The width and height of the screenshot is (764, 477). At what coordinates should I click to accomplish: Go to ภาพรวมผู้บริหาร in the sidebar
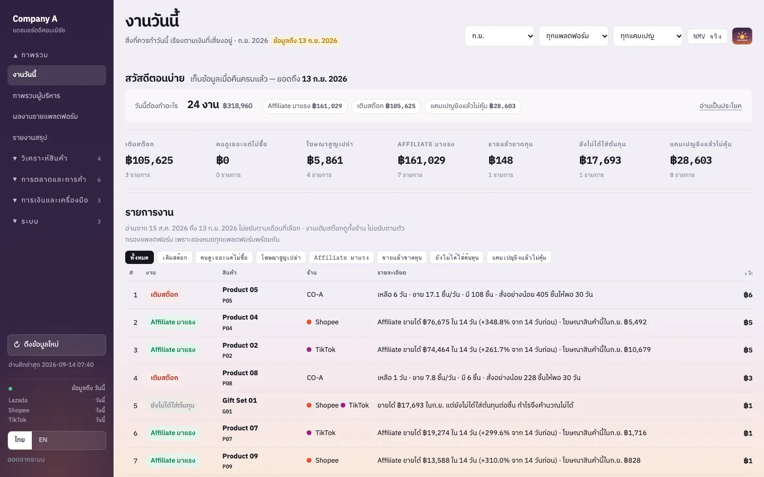click(57, 96)
